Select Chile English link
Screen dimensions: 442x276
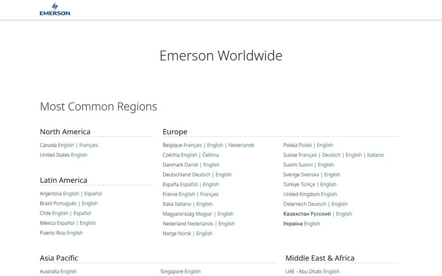coord(60,213)
